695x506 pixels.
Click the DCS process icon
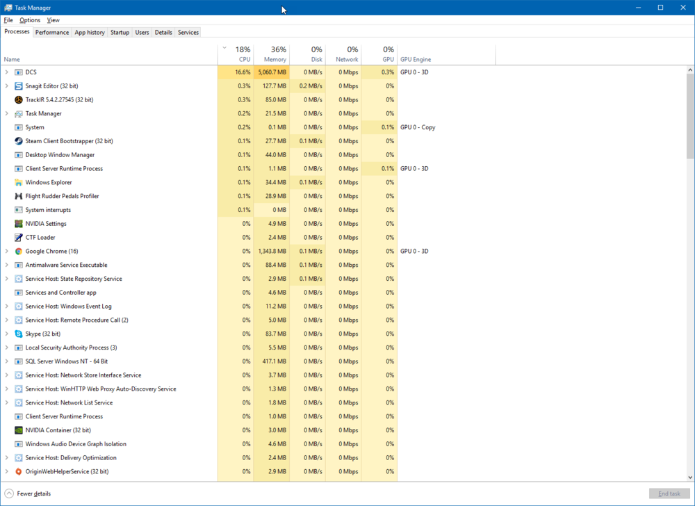[19, 72]
